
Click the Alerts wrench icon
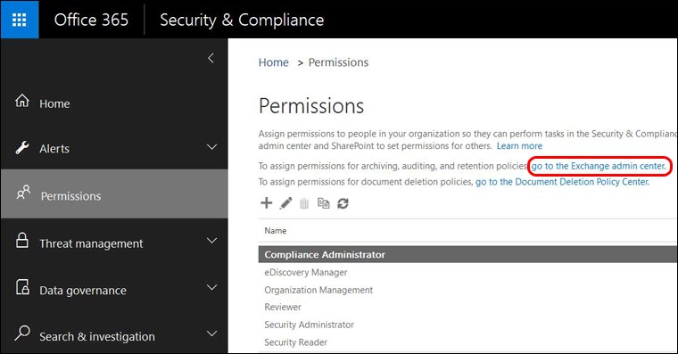[22, 147]
